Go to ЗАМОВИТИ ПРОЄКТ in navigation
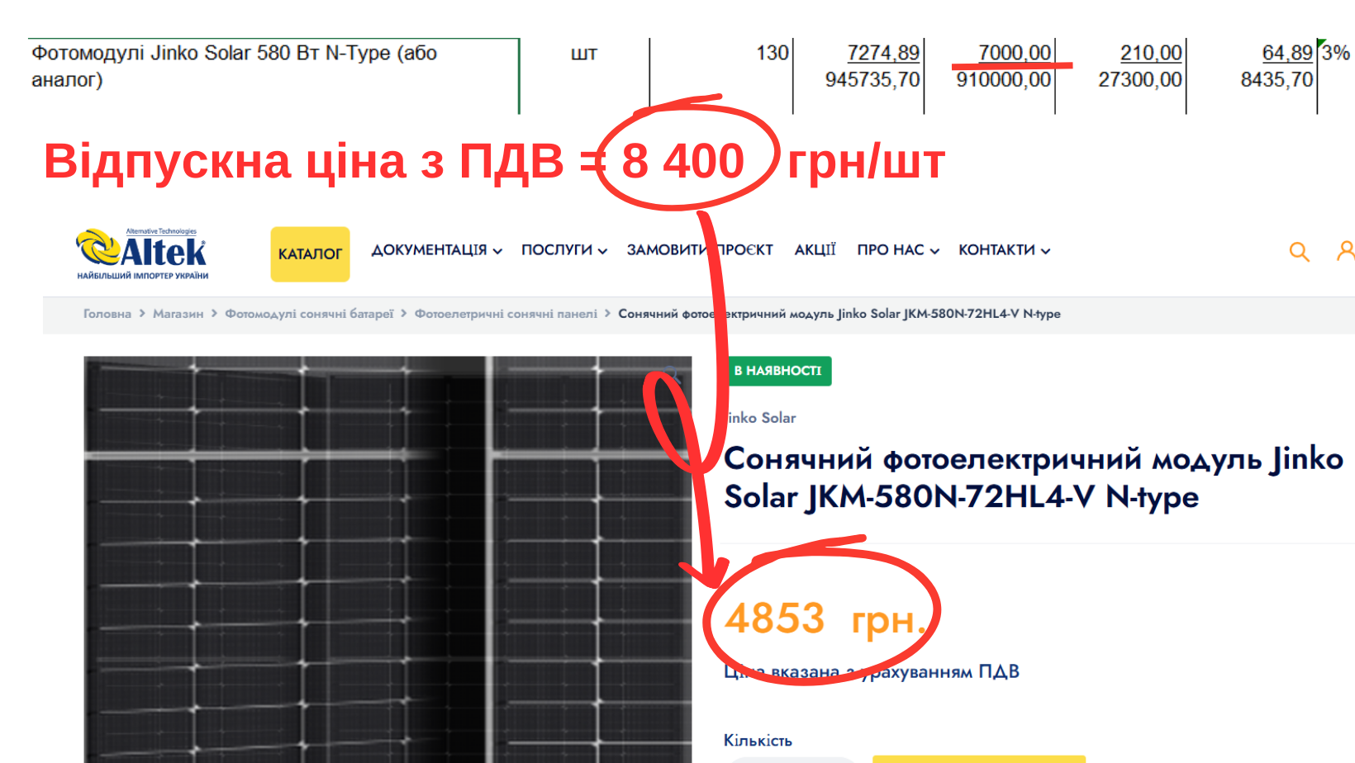The image size is (1355, 763). tap(699, 250)
